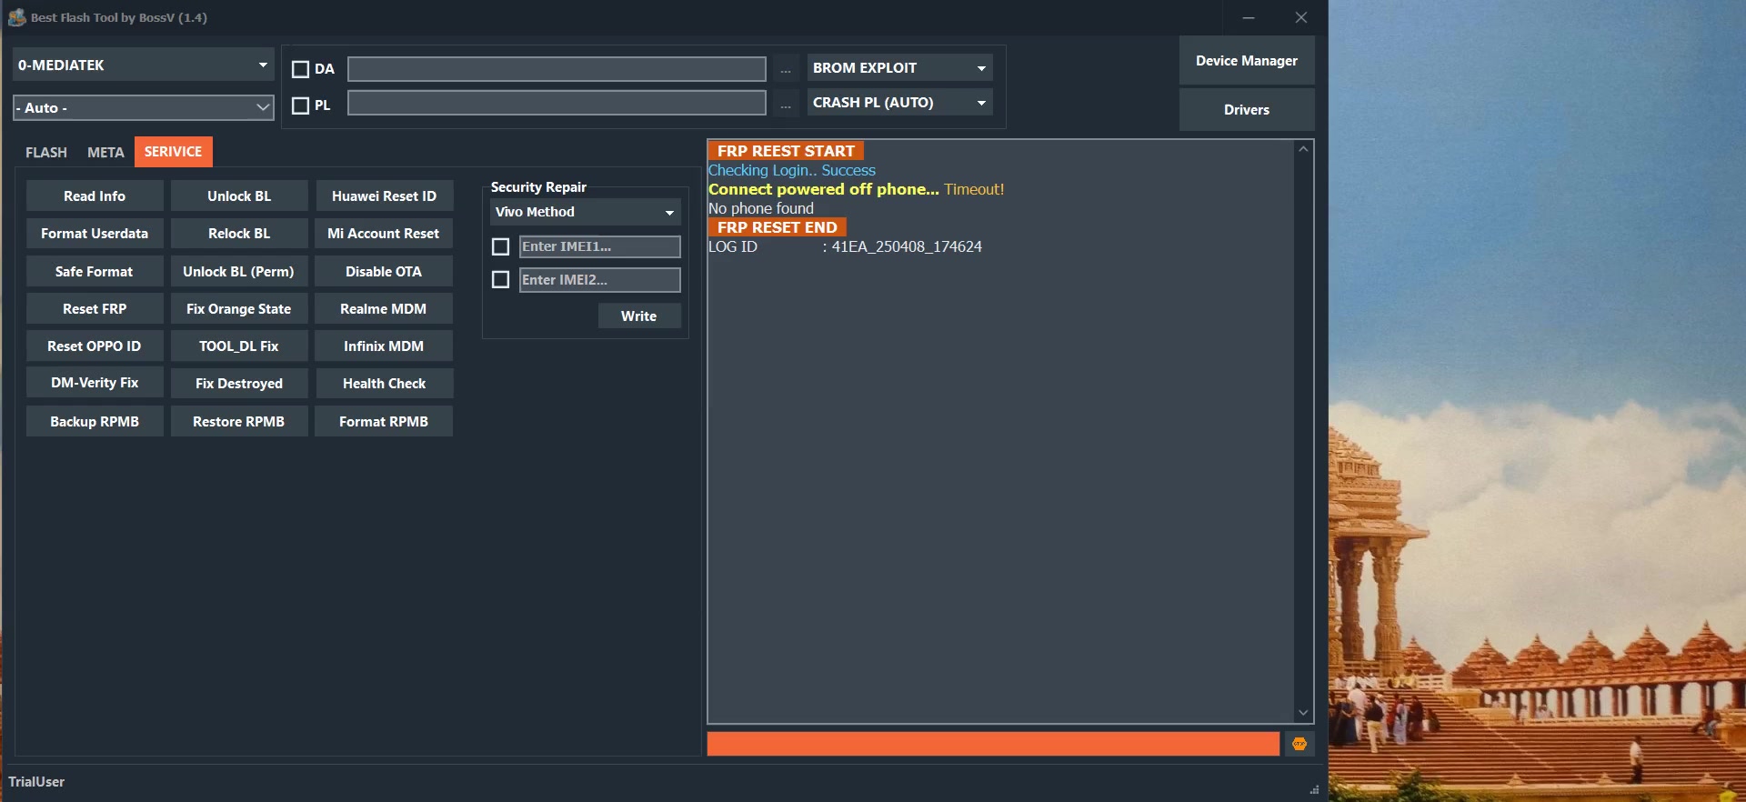Image resolution: width=1746 pixels, height=802 pixels.
Task: Click the Unlock BL button
Action: point(239,196)
